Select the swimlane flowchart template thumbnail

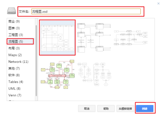58,38
